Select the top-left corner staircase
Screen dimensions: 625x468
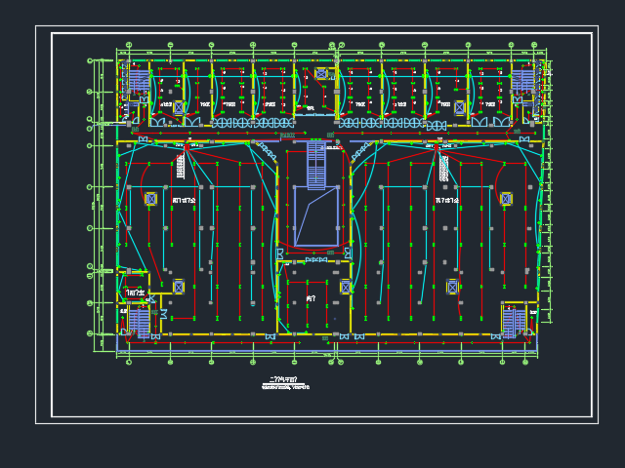[x=139, y=82]
